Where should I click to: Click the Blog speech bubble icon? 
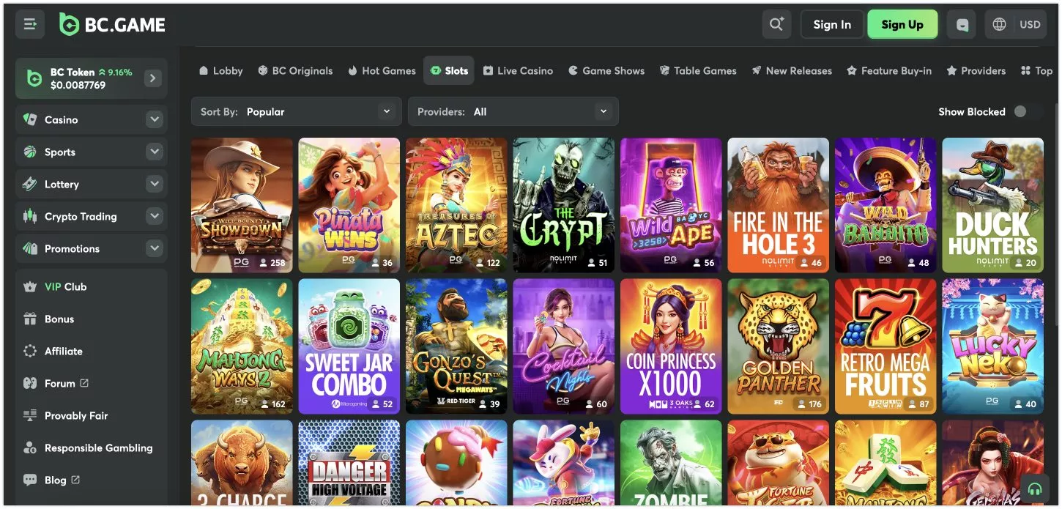tap(30, 480)
